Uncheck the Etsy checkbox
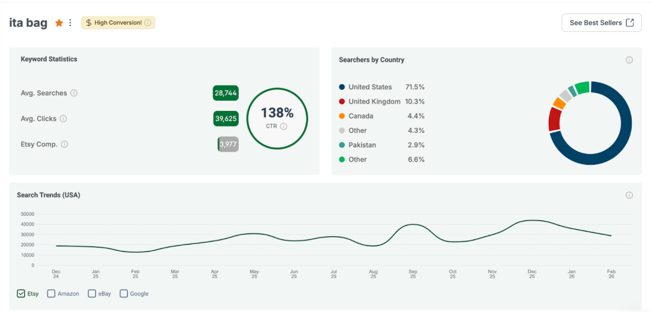This screenshot has height=312, width=652. pos(21,294)
